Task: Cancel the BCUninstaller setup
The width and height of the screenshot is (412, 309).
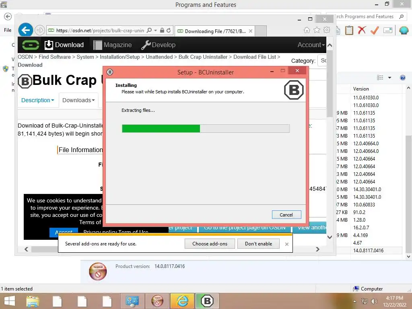Action: click(286, 215)
